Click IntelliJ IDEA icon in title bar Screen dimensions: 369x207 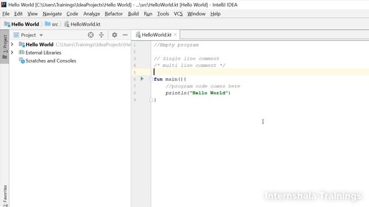[4, 5]
